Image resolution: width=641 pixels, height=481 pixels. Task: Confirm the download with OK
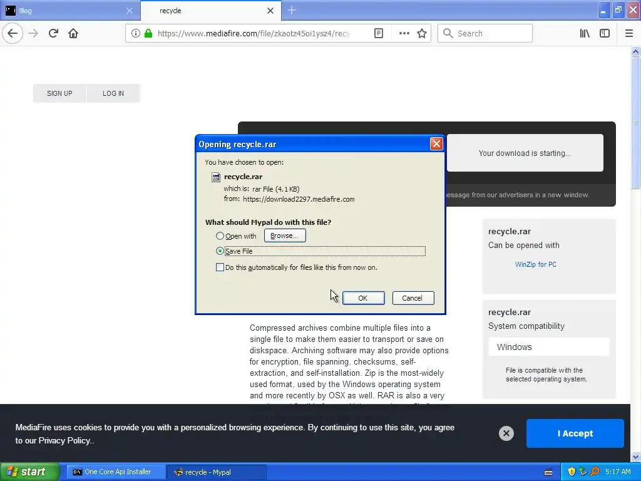point(363,297)
